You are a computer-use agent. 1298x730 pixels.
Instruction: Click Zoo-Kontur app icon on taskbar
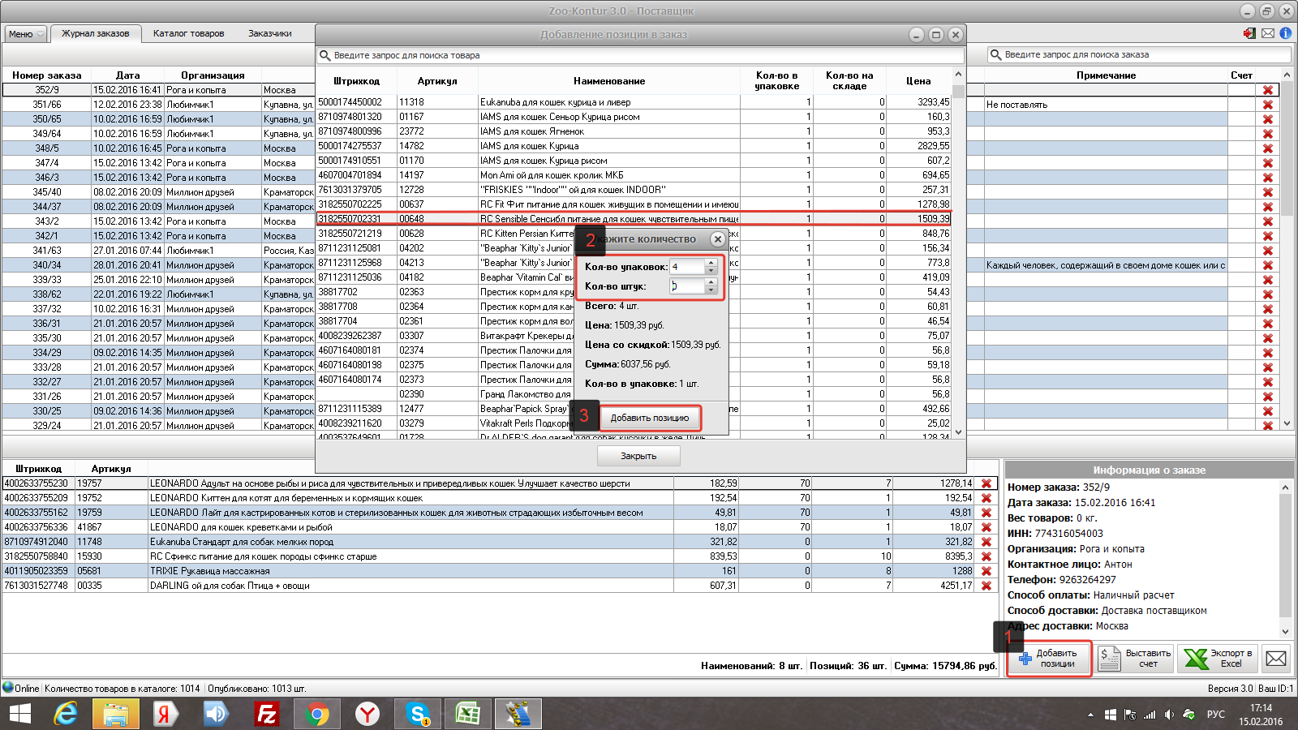[518, 714]
